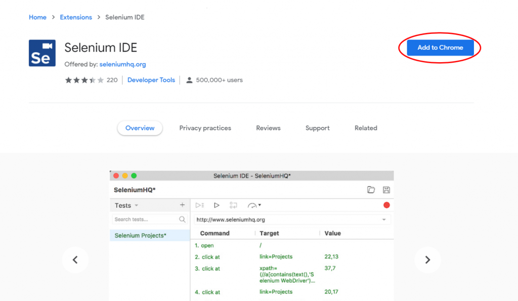Viewport: 518px width, 301px height.
Task: Click the red close dot in screenshot
Action: tap(116, 176)
